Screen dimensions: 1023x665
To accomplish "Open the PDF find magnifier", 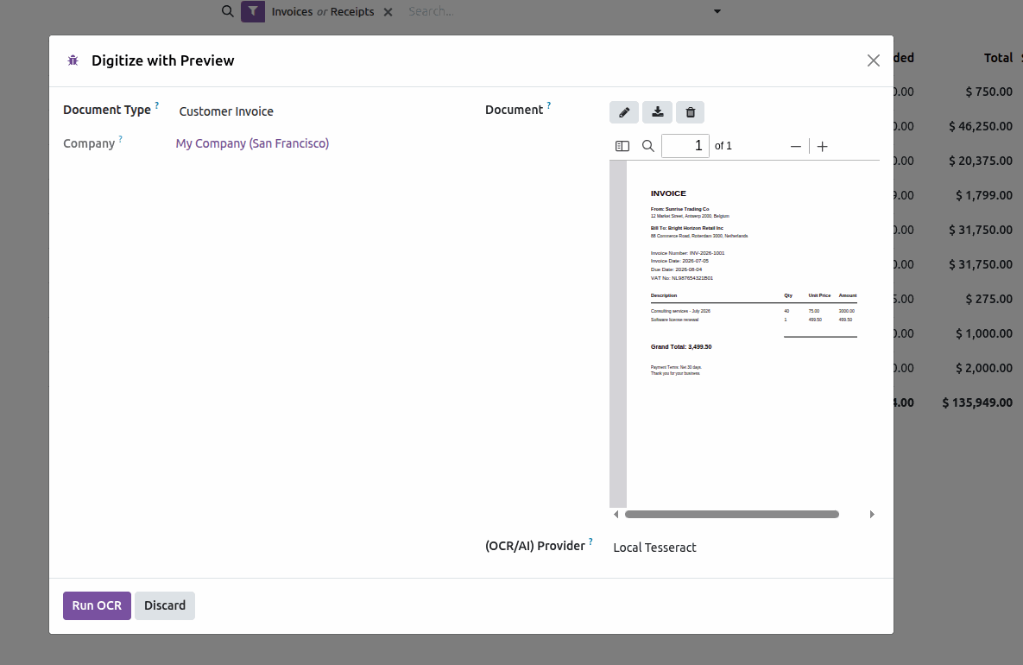I will (x=647, y=146).
